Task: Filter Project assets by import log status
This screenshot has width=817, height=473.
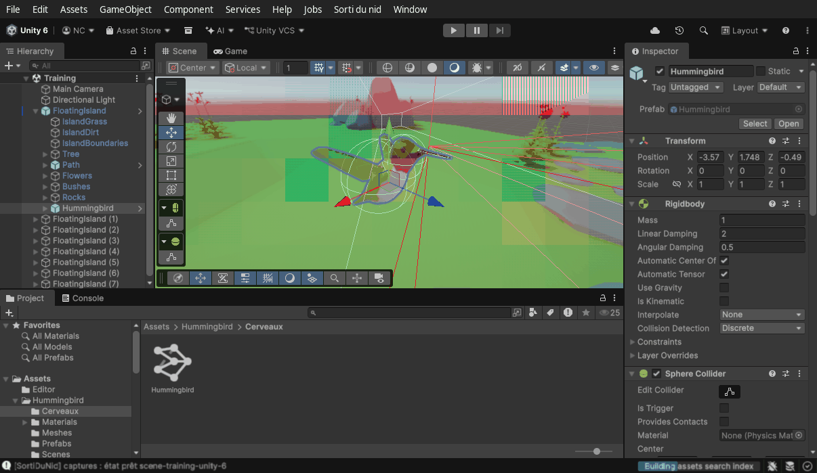Action: tap(568, 313)
